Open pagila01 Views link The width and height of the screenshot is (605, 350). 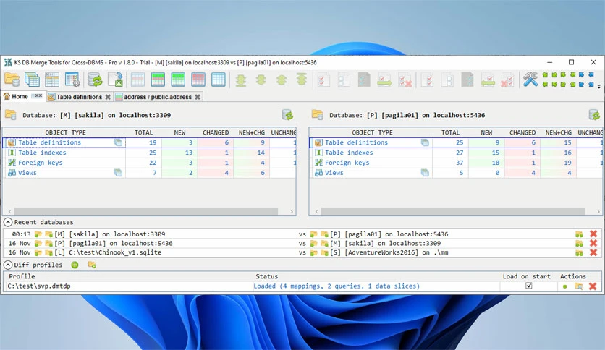point(334,173)
